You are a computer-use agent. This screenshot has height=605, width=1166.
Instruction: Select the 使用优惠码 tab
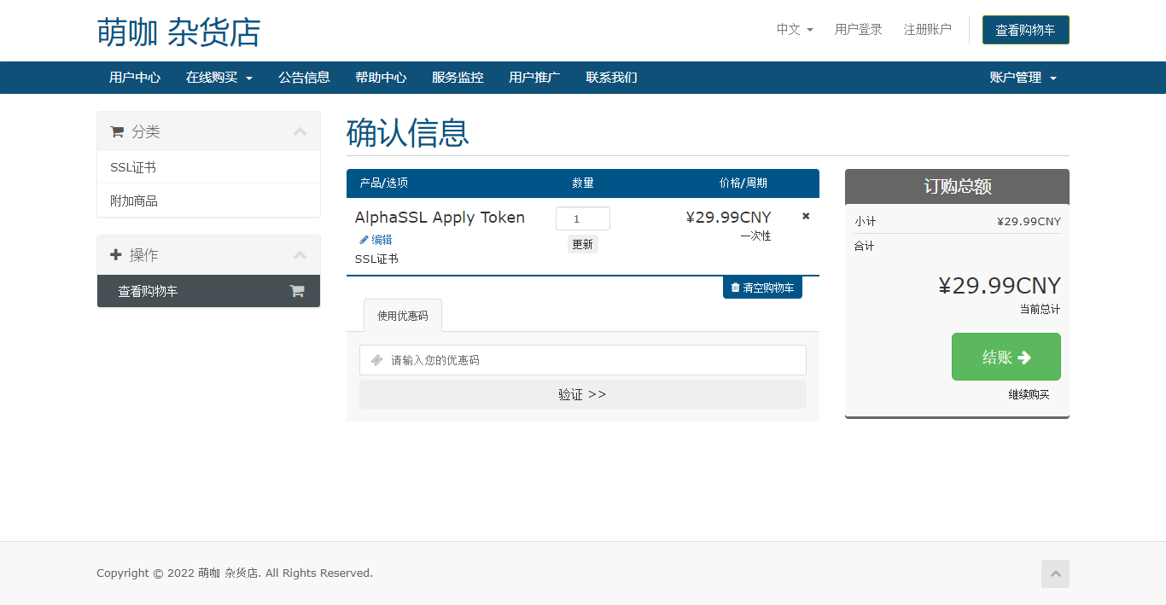click(402, 316)
